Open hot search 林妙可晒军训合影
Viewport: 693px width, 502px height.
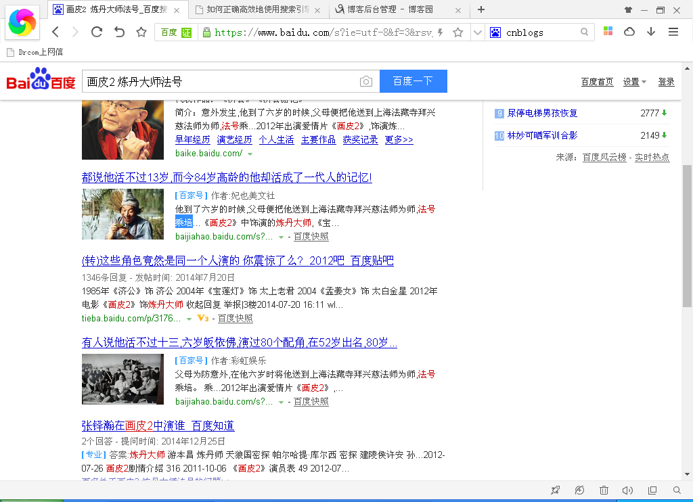[x=542, y=135]
